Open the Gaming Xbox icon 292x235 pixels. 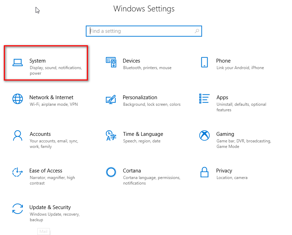click(x=204, y=135)
